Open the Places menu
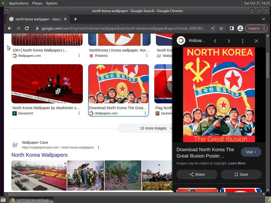The image size is (271, 203). (x=37, y=3)
